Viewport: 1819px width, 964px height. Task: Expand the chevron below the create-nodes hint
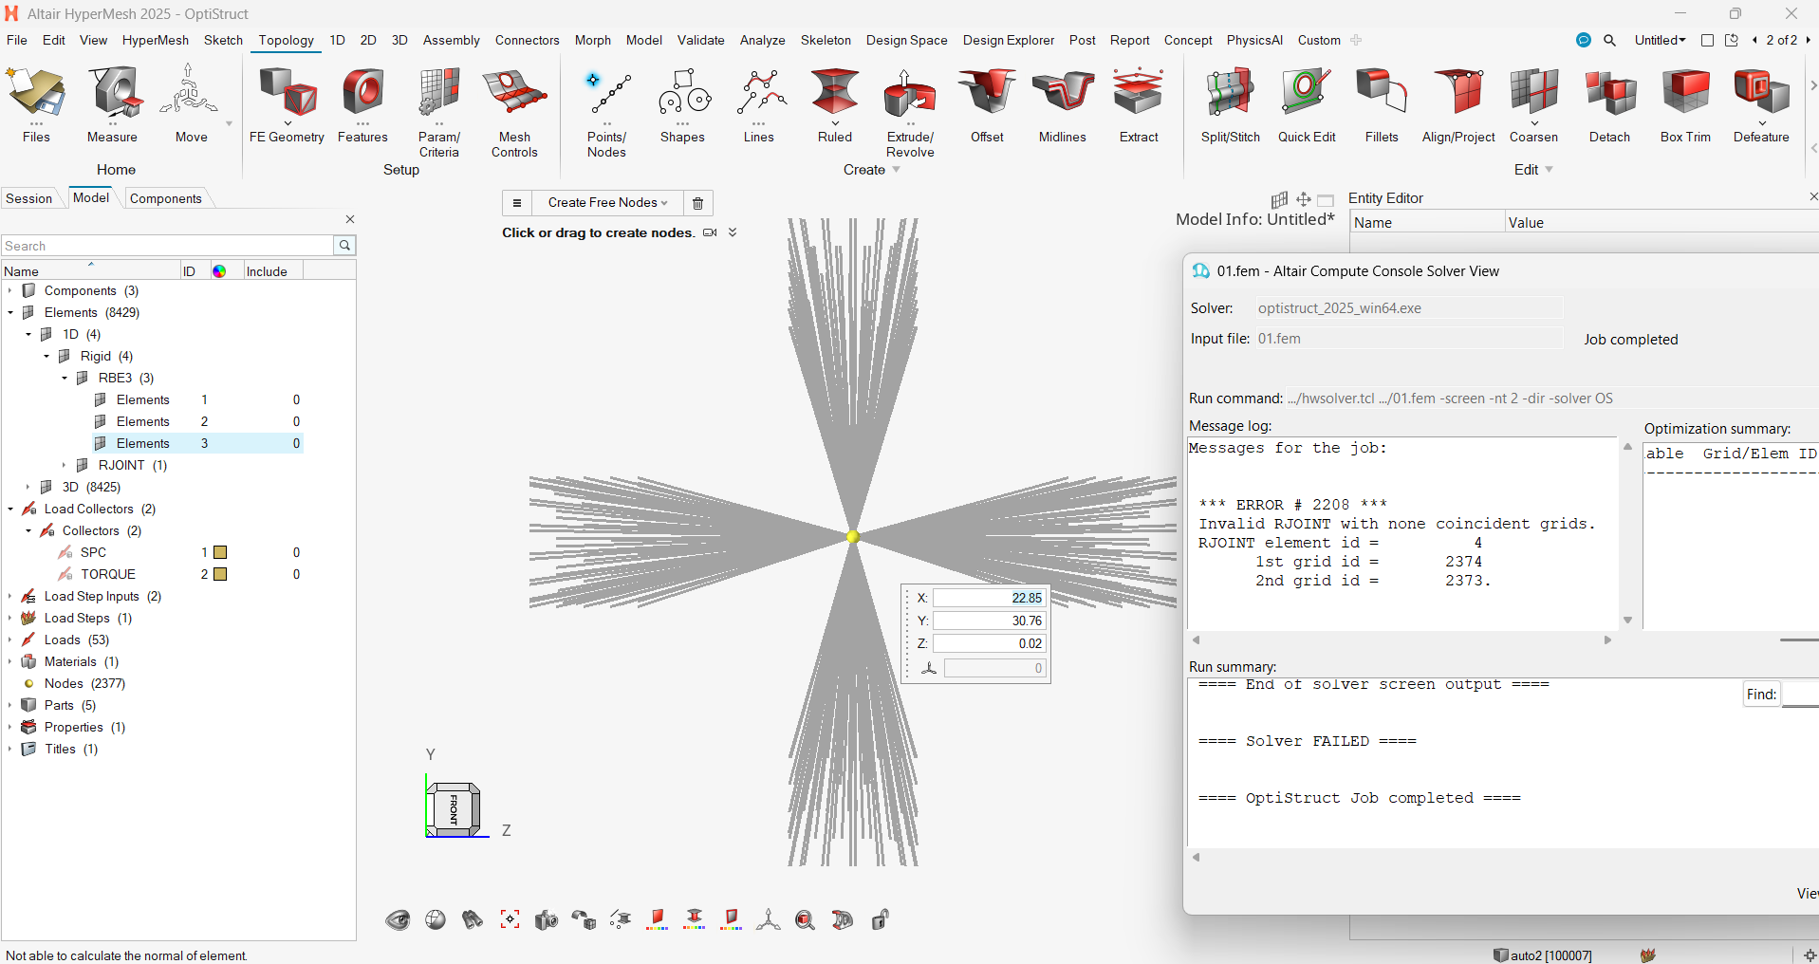(733, 232)
